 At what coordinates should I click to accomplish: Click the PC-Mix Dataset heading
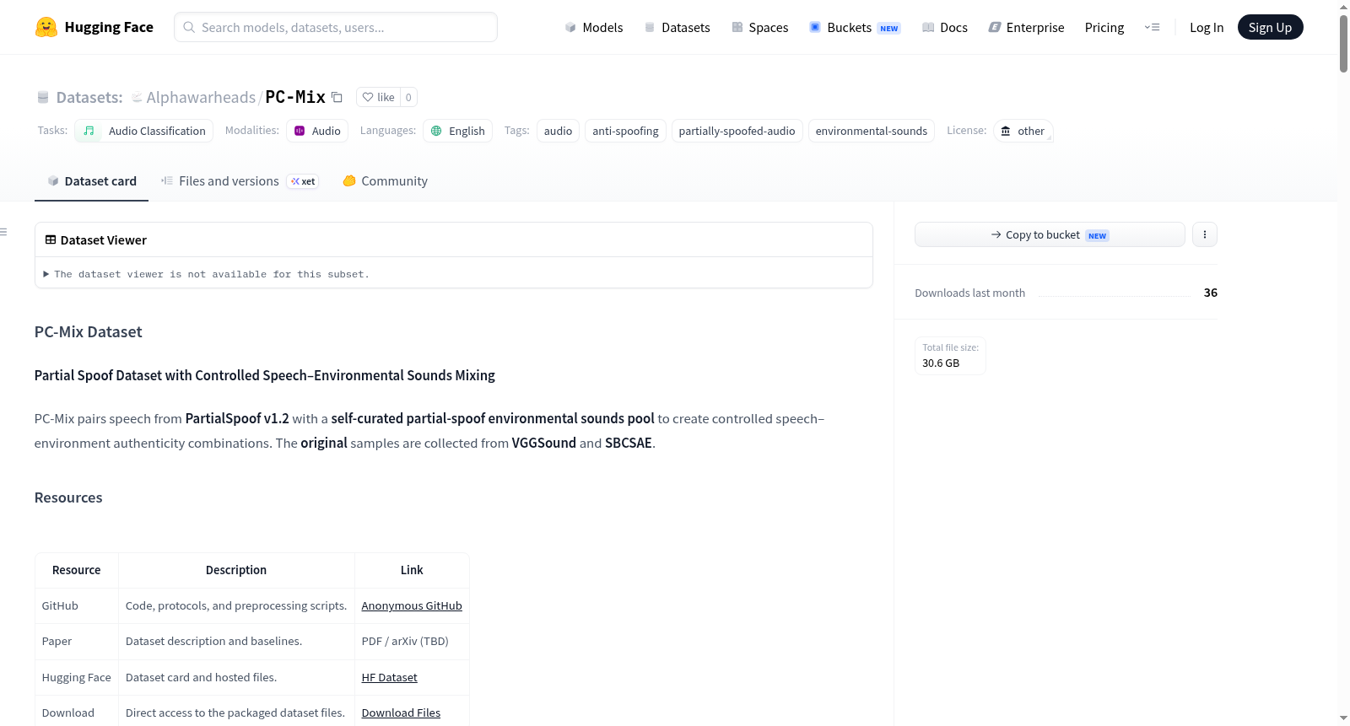point(88,331)
